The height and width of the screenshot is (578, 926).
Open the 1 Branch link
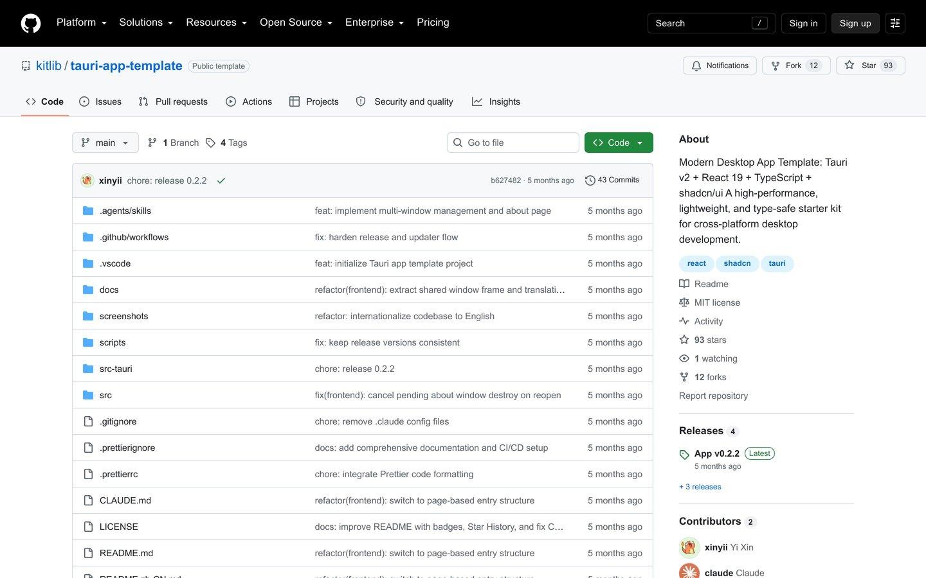tap(174, 143)
